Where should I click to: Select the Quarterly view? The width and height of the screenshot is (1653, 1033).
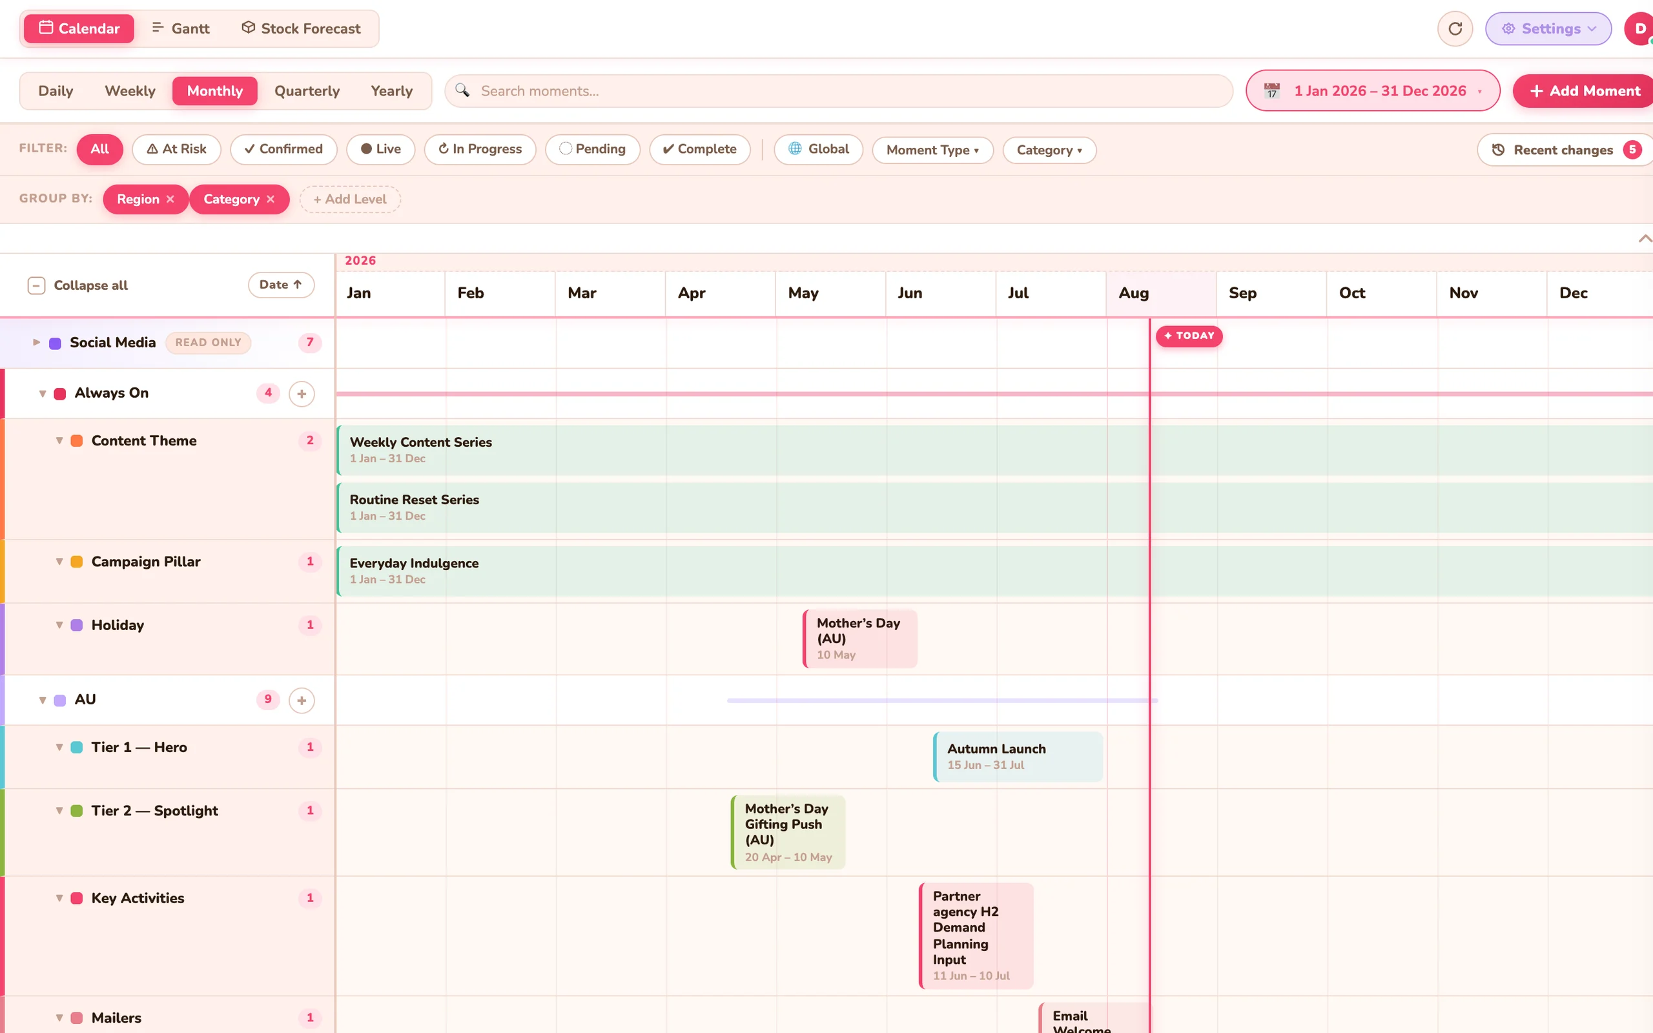click(x=307, y=91)
